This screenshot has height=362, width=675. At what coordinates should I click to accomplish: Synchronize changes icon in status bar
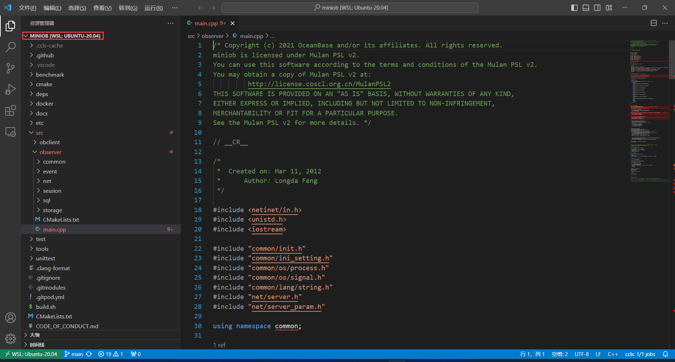(x=89, y=354)
